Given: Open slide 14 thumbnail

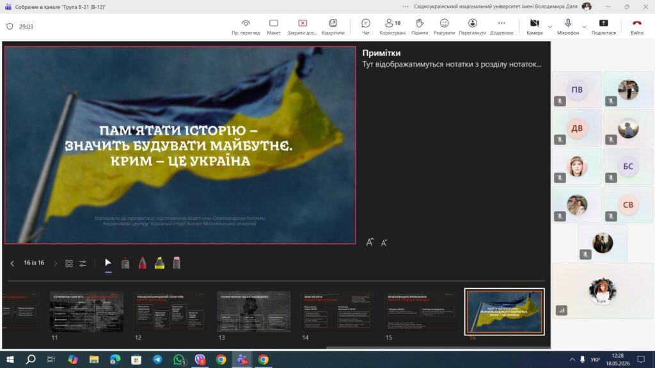Looking at the screenshot, I should [x=337, y=312].
